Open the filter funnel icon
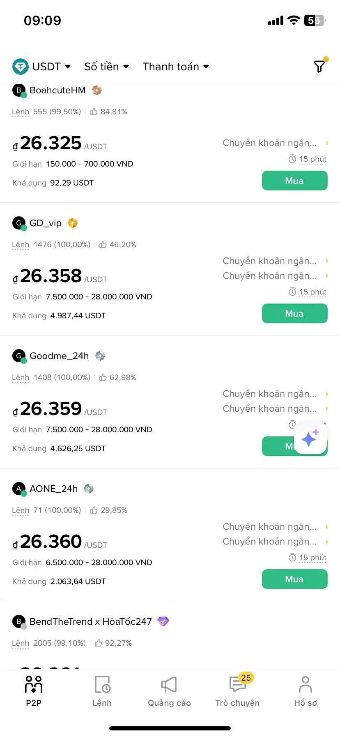This screenshot has width=340, height=737. 319,66
